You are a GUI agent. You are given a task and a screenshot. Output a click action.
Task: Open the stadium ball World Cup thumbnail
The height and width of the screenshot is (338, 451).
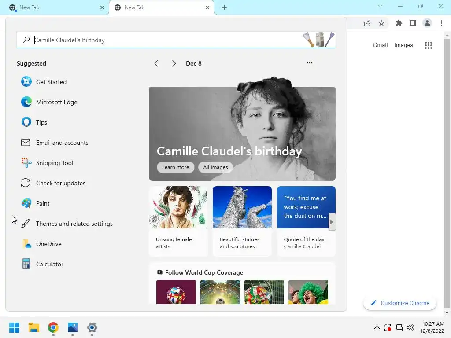tap(220, 292)
